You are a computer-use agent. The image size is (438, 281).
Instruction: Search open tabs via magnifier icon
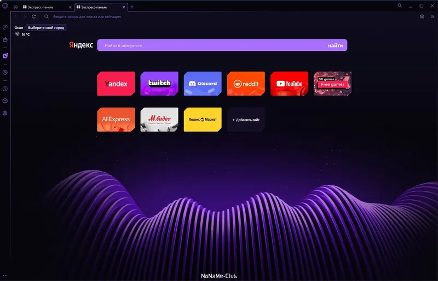point(400,5)
